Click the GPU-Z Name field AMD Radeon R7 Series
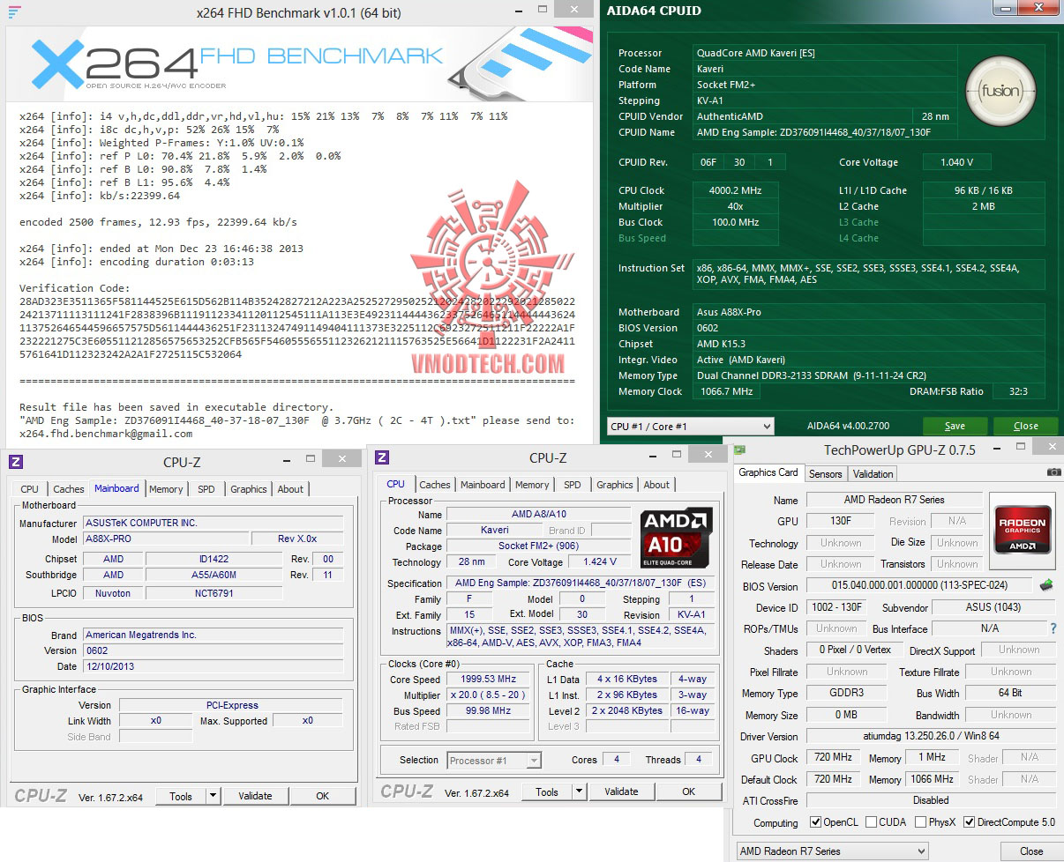 tap(895, 500)
